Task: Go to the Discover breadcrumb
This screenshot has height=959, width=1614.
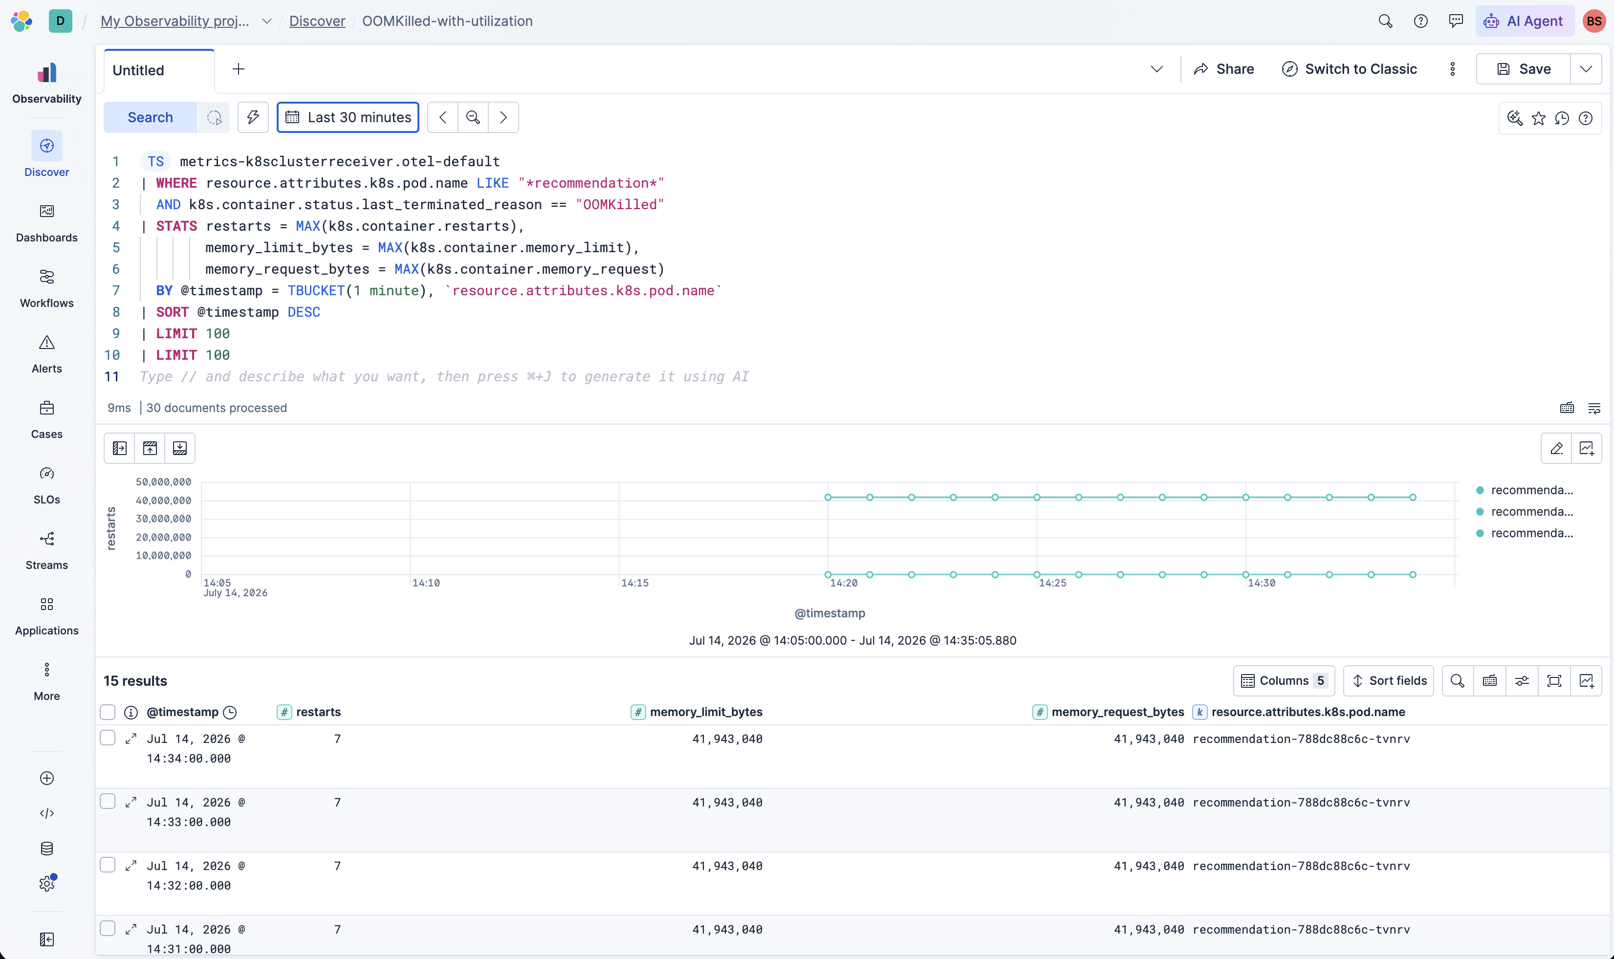Action: pos(317,21)
